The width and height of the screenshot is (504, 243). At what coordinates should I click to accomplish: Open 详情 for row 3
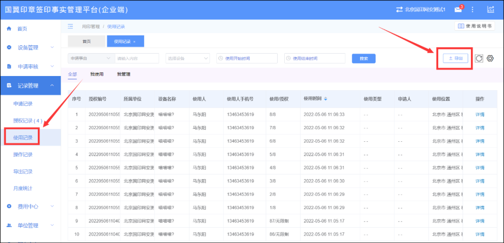(480, 141)
